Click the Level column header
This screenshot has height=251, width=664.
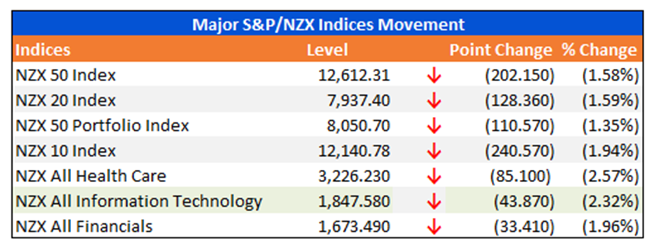point(327,50)
